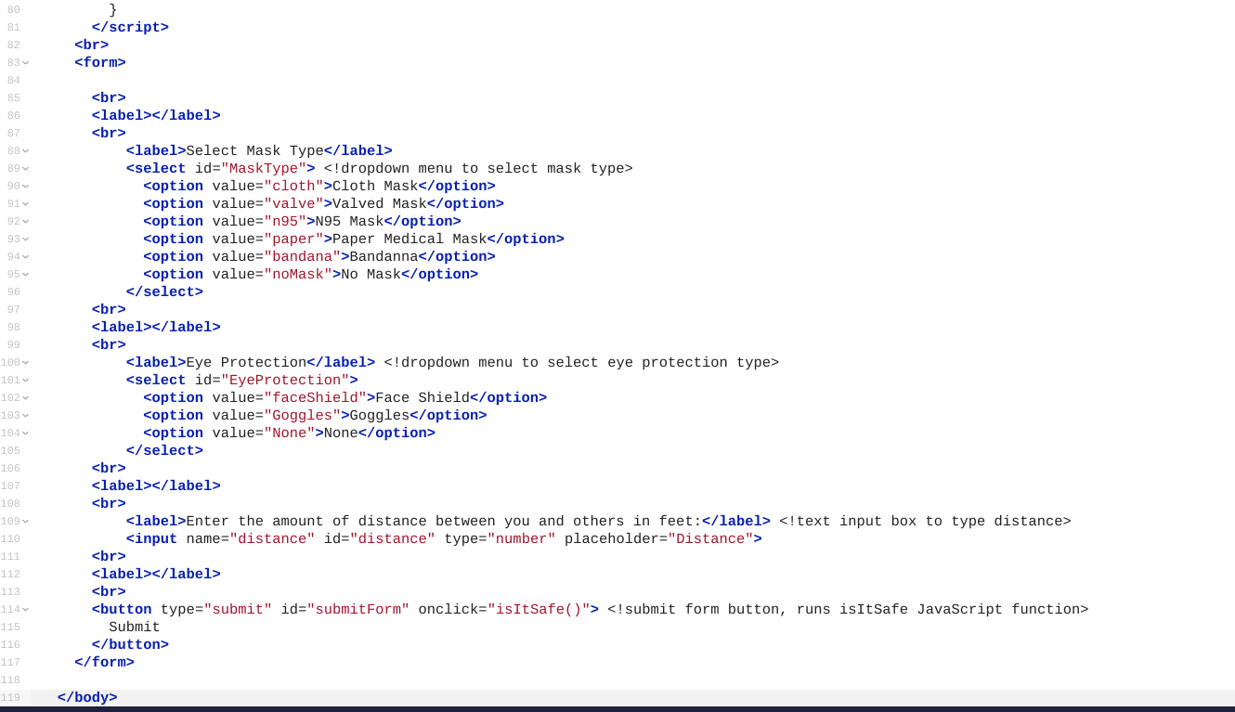Click the placeholder "Distance" string

(710, 539)
